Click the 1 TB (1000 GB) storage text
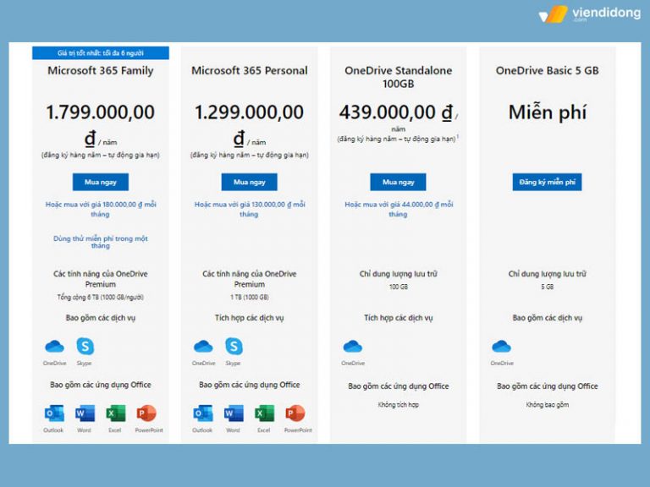 click(x=250, y=297)
